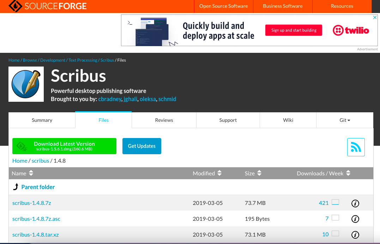Open the Scribus breadcrumb link
This screenshot has width=380, height=244.
tap(107, 60)
